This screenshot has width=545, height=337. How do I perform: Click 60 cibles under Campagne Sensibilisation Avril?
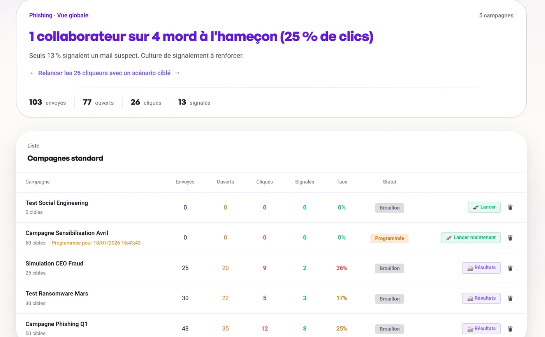tap(35, 243)
